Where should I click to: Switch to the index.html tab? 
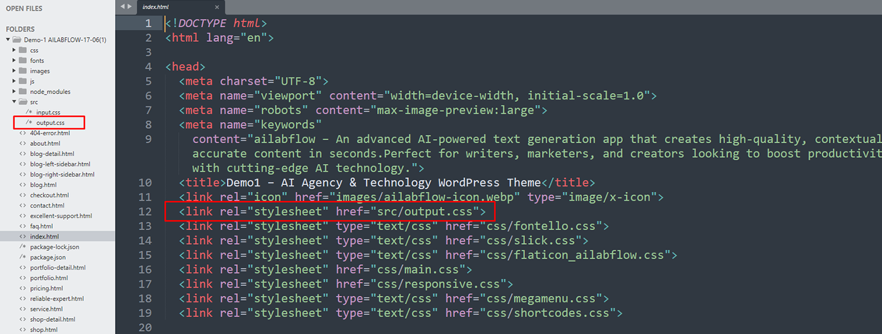pyautogui.click(x=156, y=7)
